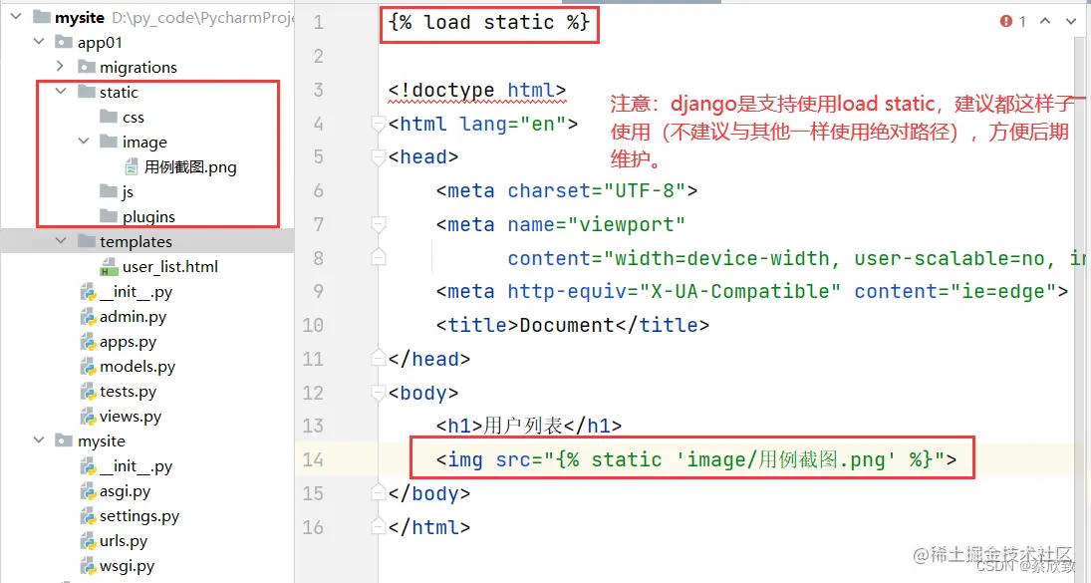Open urls.py in mysite package
The image size is (1091, 583).
click(x=124, y=541)
